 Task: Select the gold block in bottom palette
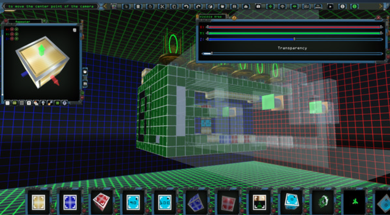38,202
